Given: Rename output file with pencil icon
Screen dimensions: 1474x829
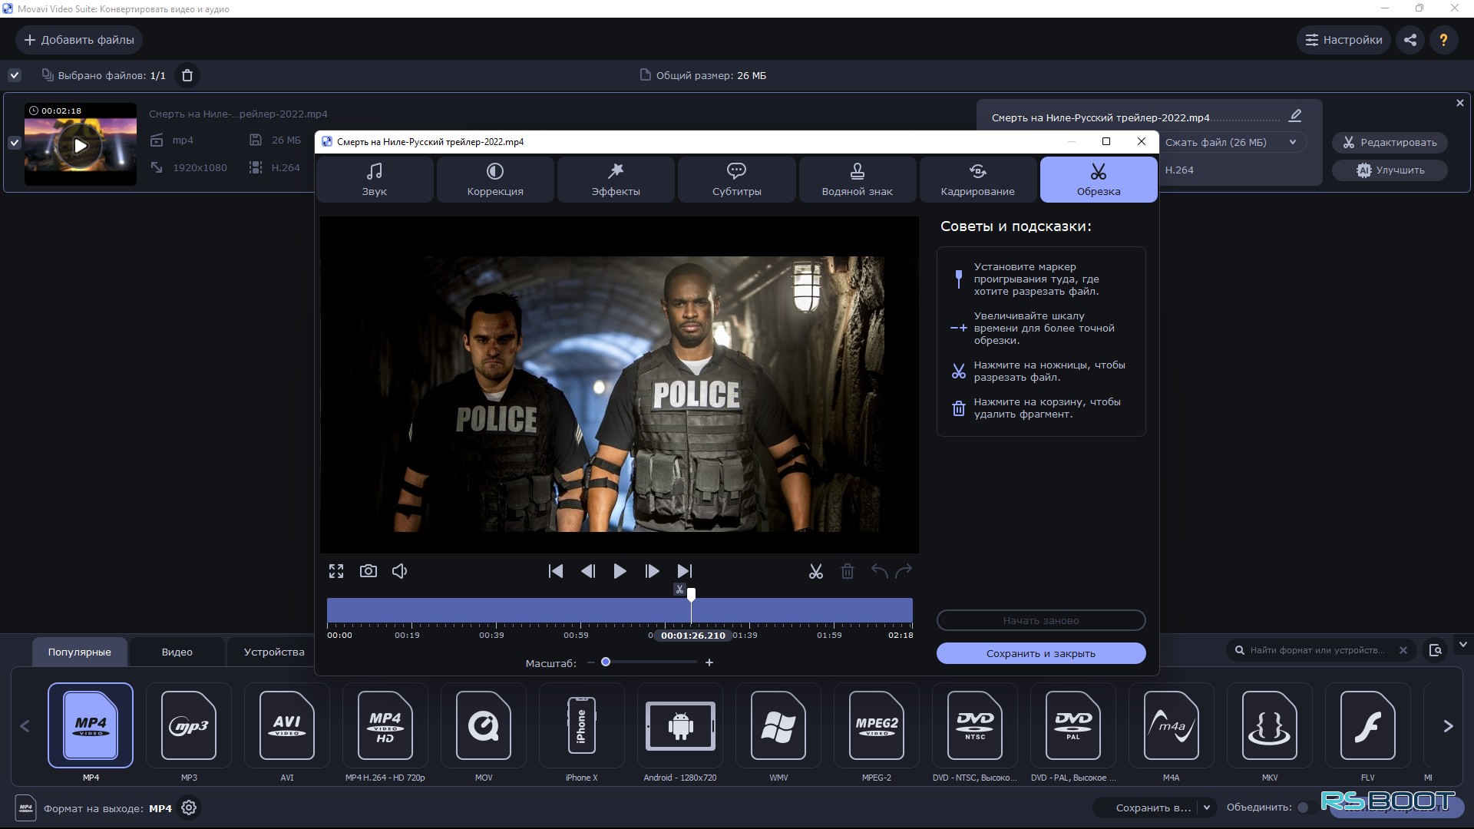Looking at the screenshot, I should 1295,116.
